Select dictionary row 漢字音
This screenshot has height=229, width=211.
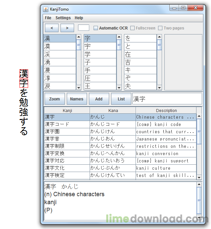tap(120, 139)
